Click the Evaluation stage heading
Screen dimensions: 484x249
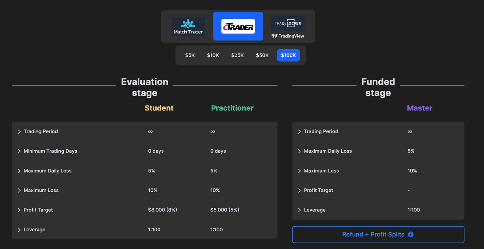click(x=144, y=87)
